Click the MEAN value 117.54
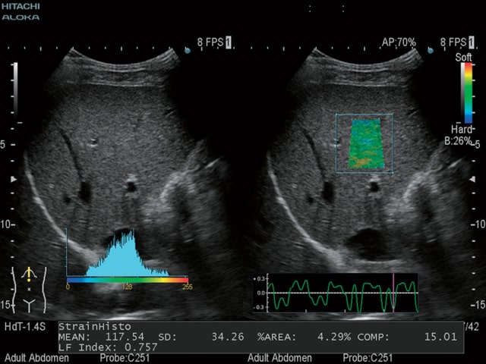The width and height of the screenshot is (486, 364). (x=125, y=337)
